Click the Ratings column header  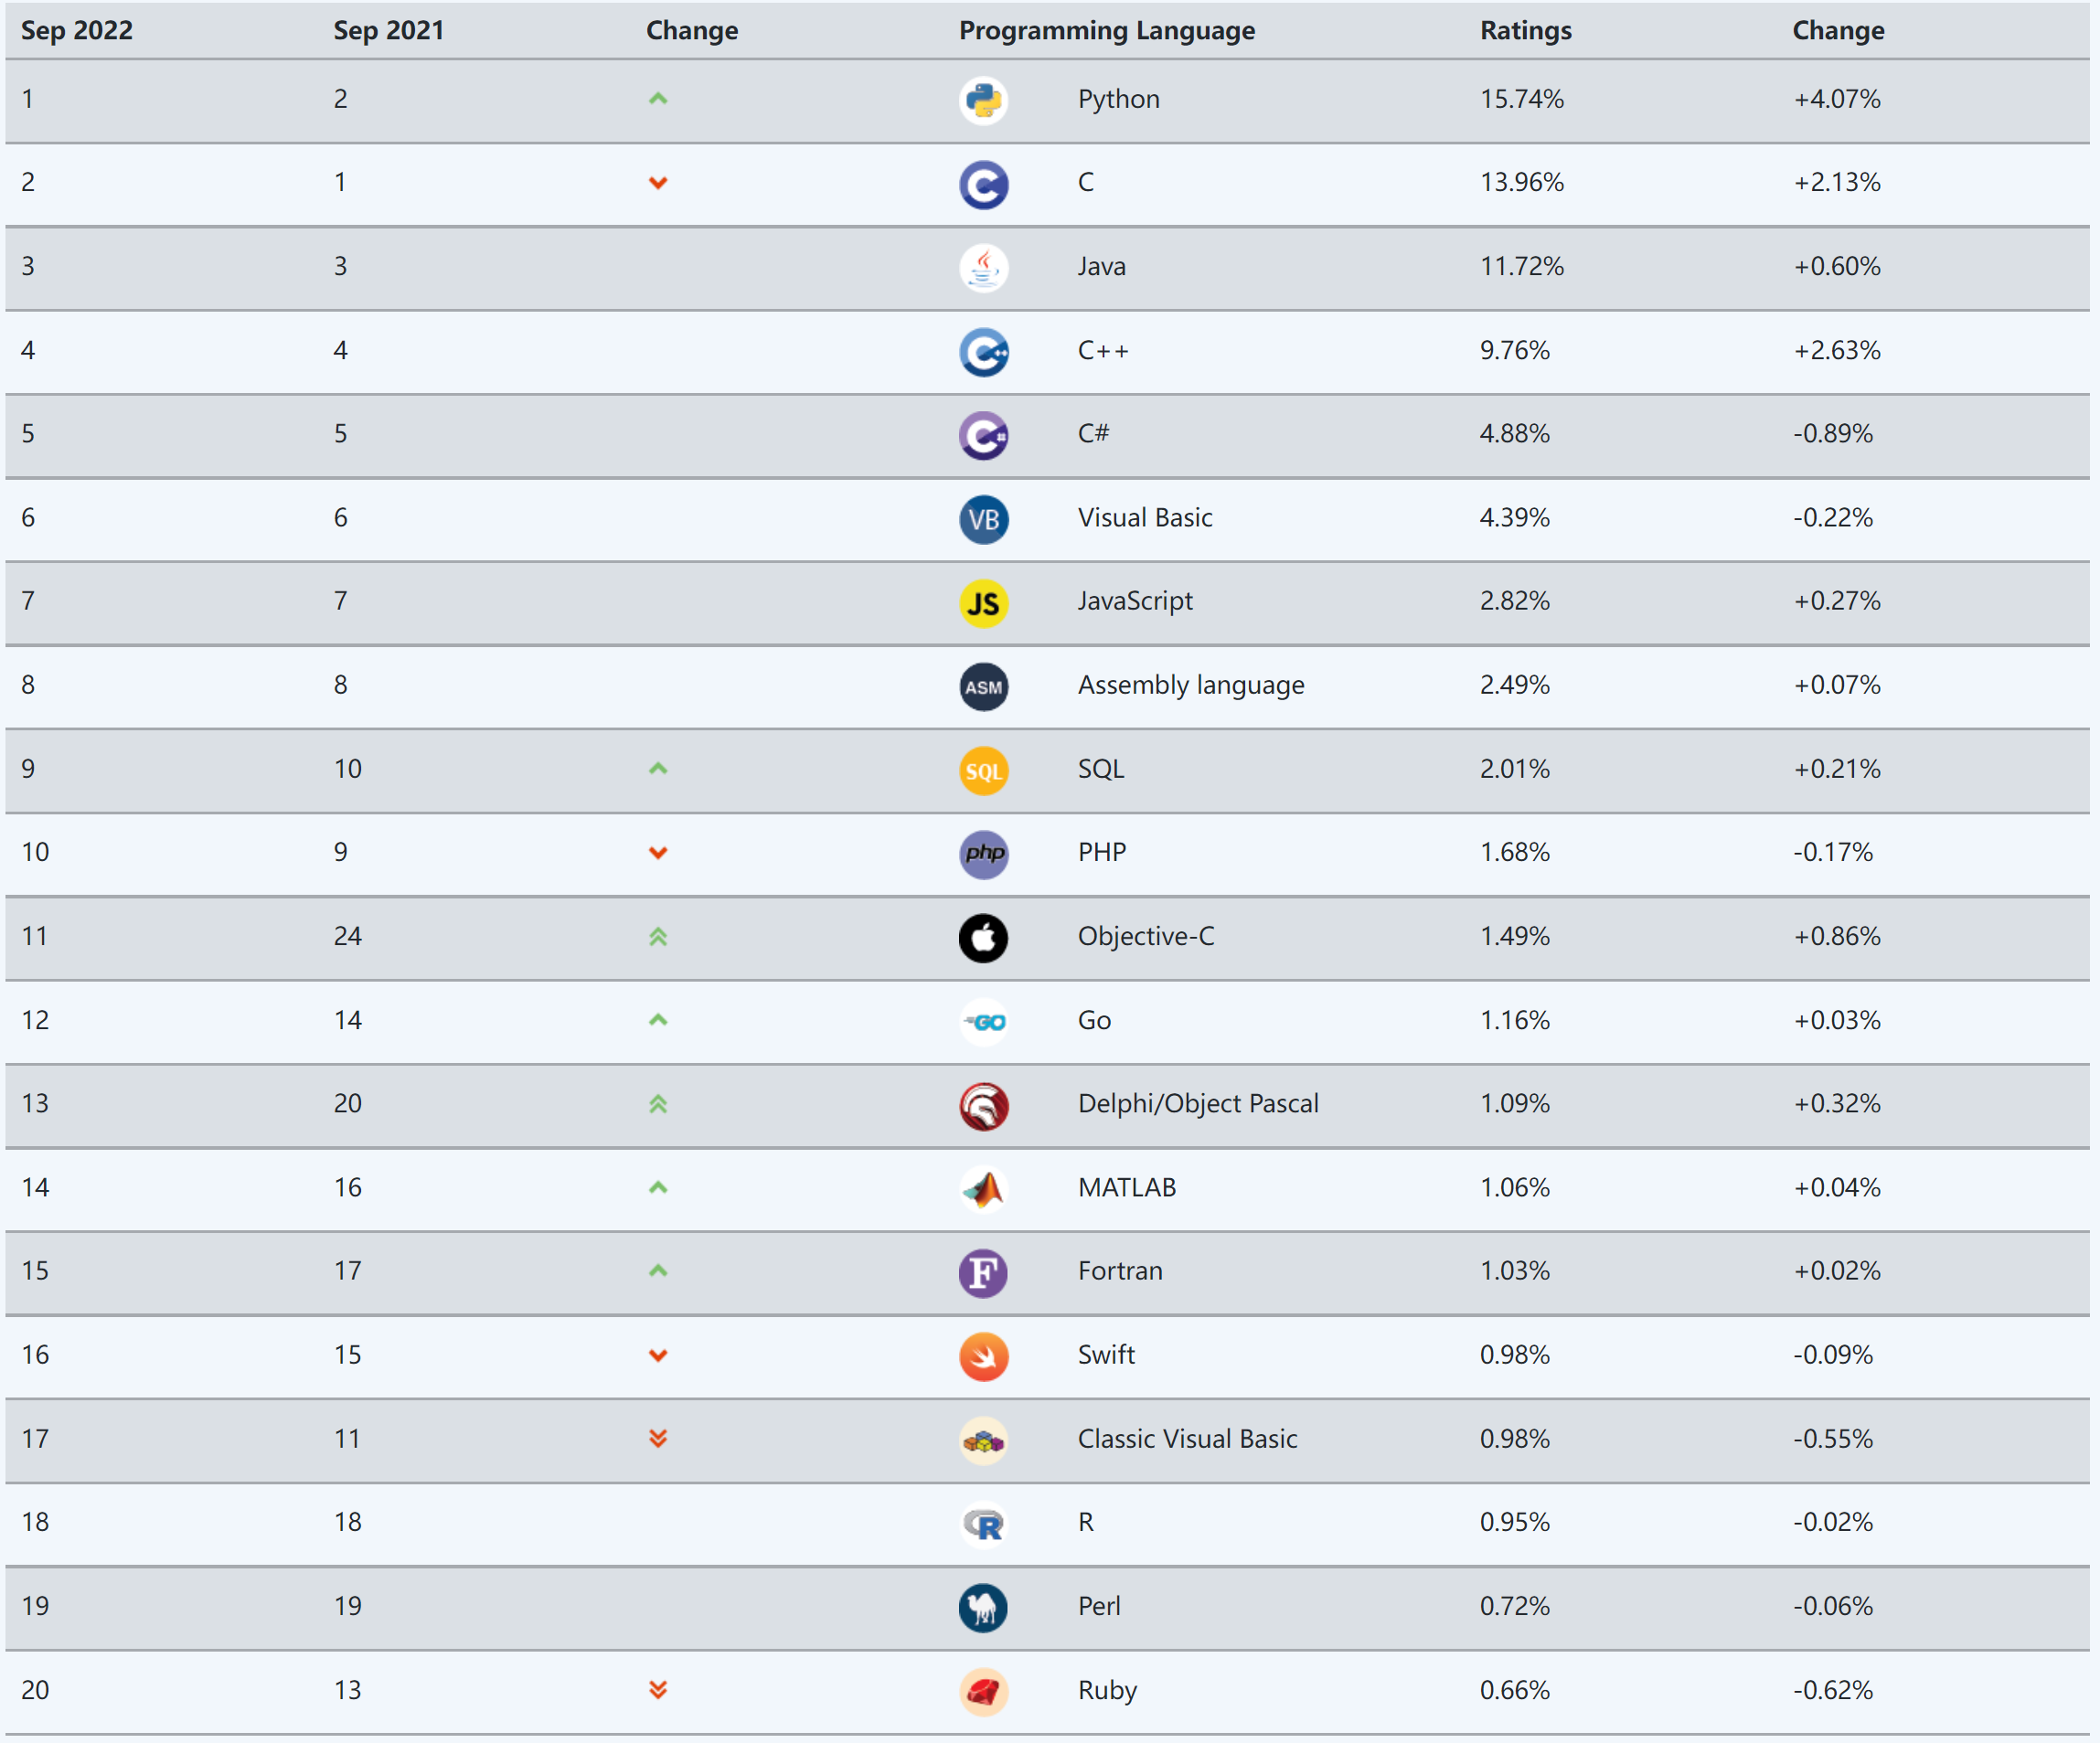1525,31
